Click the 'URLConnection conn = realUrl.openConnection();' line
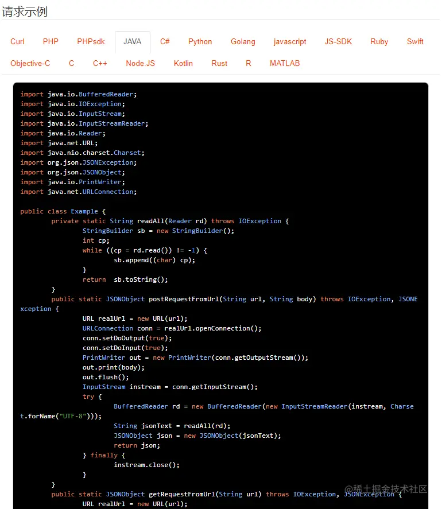 click(x=172, y=328)
